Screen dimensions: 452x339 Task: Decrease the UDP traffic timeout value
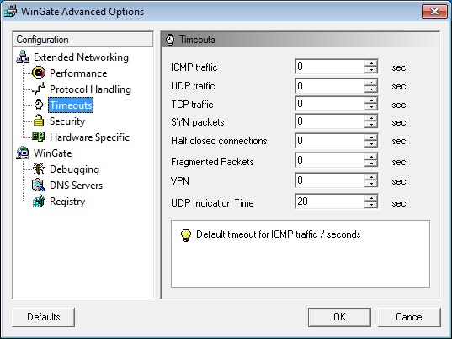(371, 89)
